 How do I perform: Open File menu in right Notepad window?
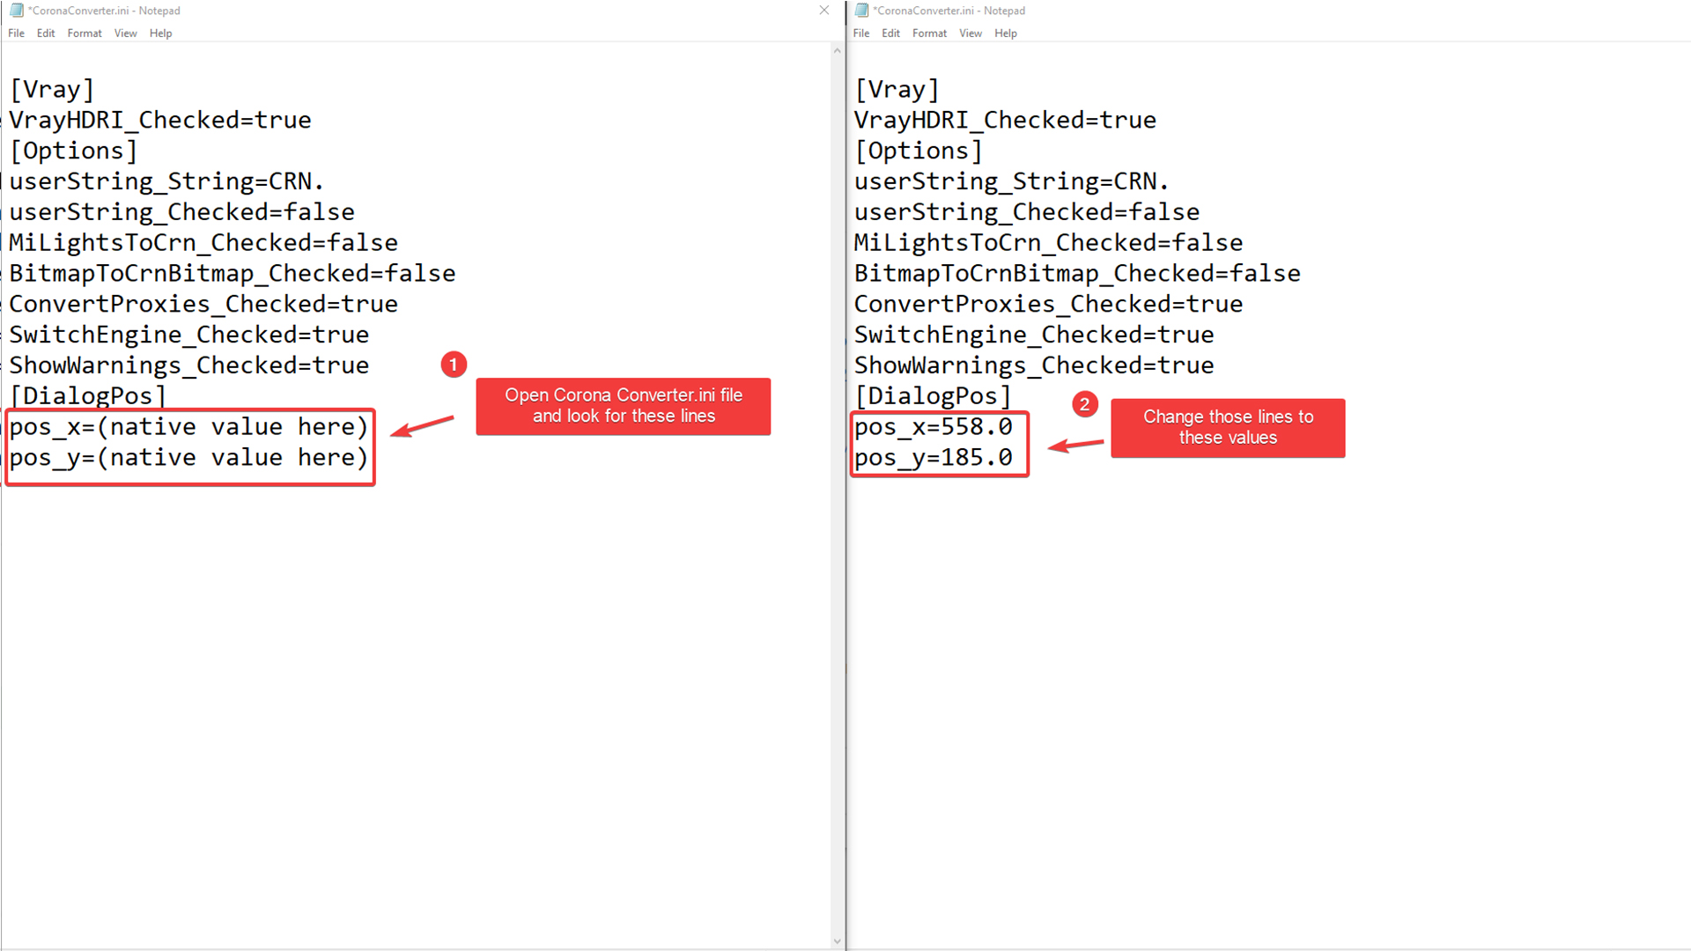point(861,33)
